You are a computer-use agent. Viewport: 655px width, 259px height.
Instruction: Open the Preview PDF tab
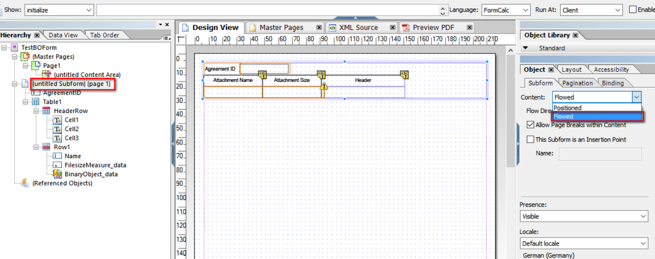[433, 27]
